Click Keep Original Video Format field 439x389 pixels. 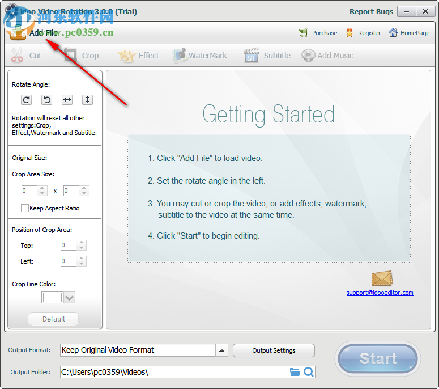[138, 350]
